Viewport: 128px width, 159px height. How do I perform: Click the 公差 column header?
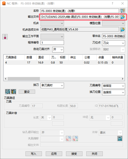(90, 58)
